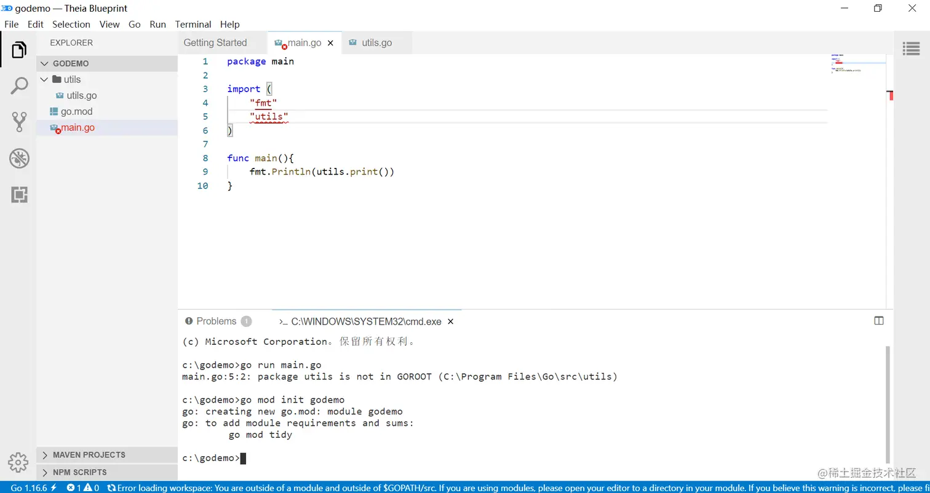Open go.mod in the Explorer tree
The image size is (930, 493).
point(107,111)
